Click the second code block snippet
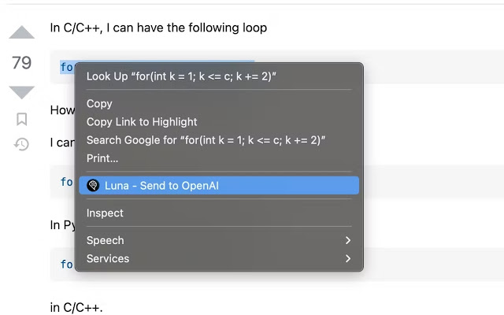 (67, 182)
